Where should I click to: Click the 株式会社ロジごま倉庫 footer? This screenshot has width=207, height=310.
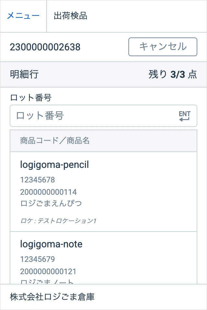click(52, 297)
